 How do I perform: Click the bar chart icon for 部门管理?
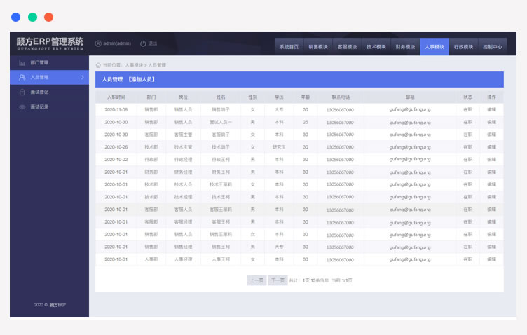[22, 63]
